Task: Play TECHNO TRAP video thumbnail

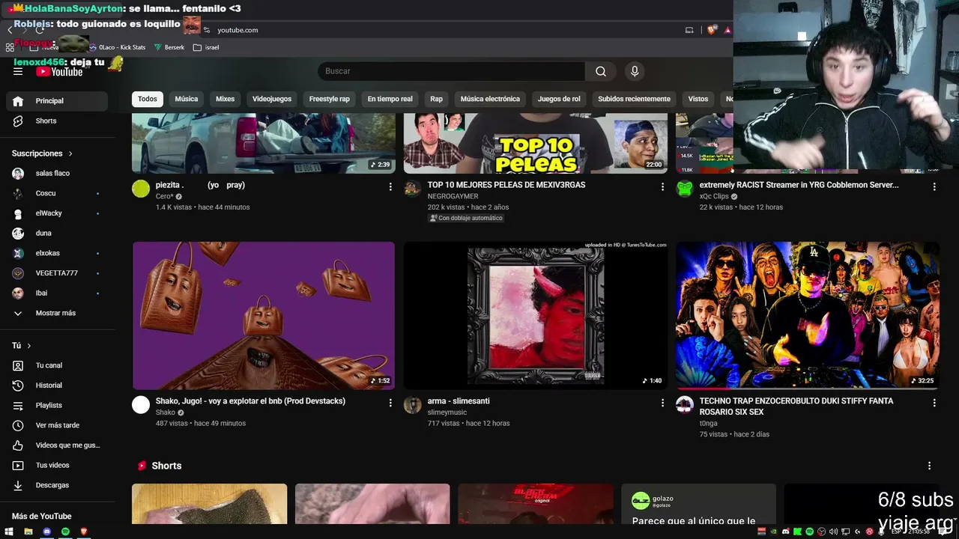Action: [x=808, y=315]
